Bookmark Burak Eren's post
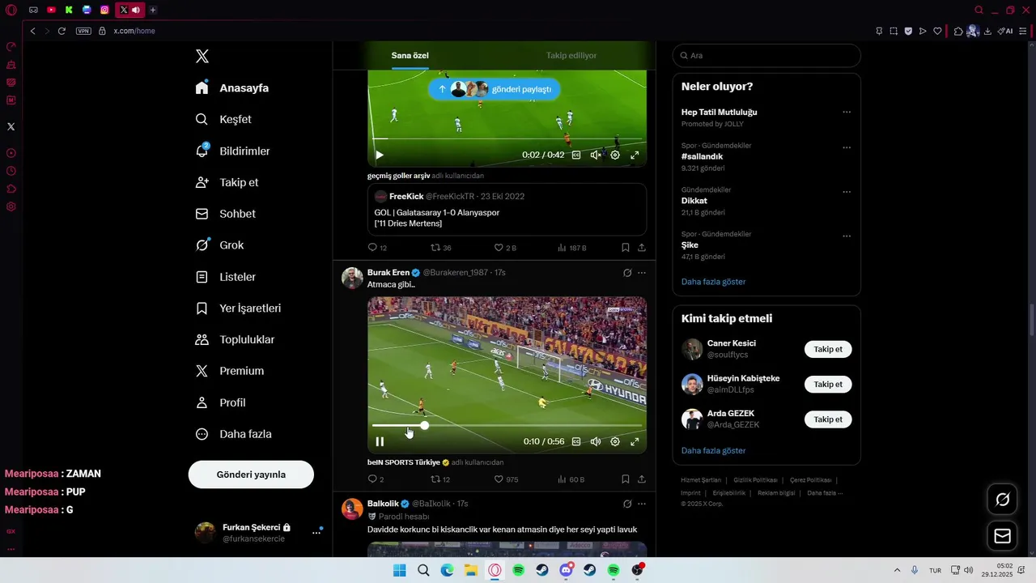The image size is (1036, 583). point(626,479)
